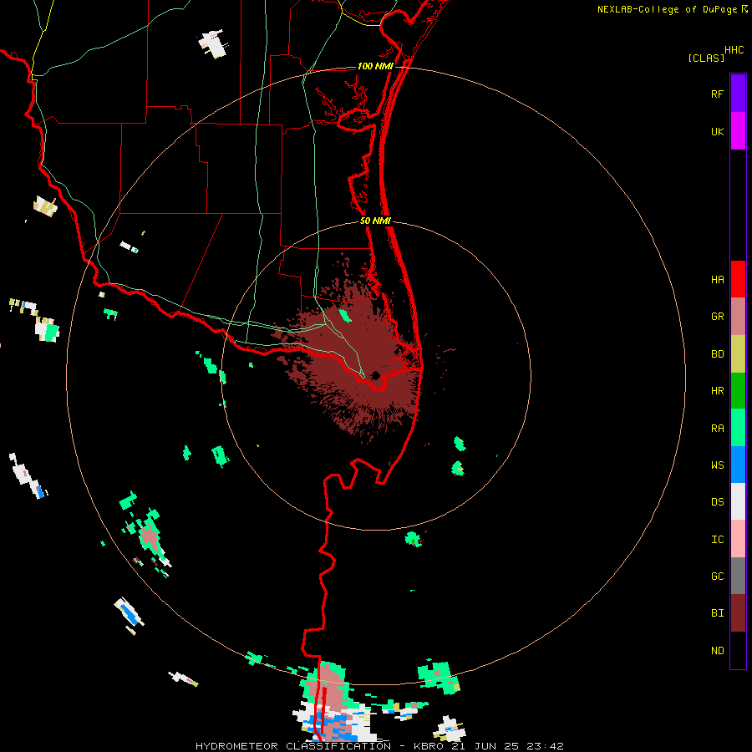
Task: Click the "50 NMI" range ring label
Action: tap(375, 221)
